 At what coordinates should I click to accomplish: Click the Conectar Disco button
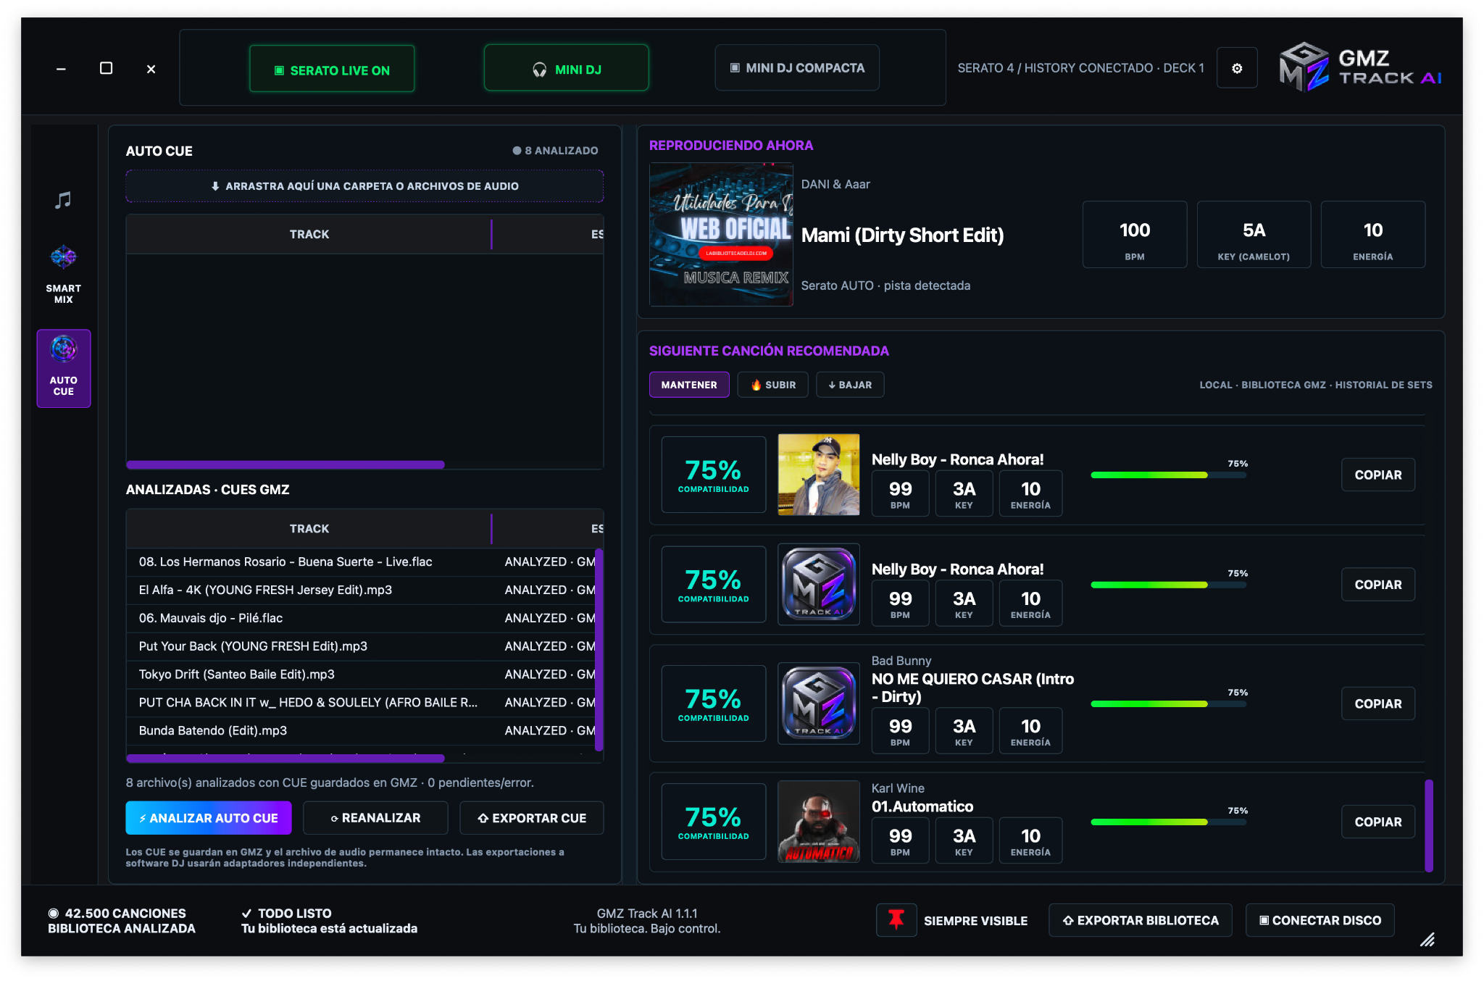click(x=1320, y=920)
